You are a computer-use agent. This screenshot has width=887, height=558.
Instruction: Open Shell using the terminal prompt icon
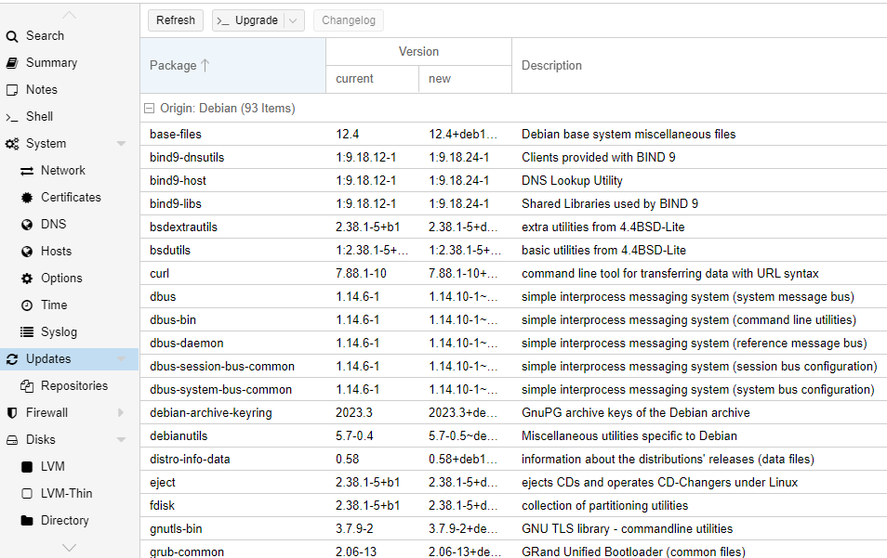click(x=12, y=117)
